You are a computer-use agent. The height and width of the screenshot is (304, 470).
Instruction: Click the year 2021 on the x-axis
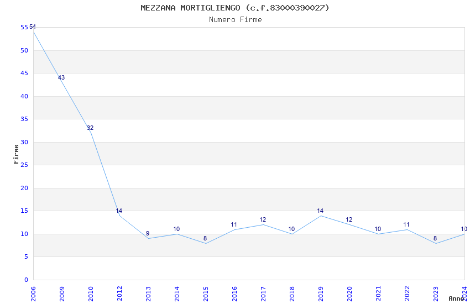coord(378,294)
